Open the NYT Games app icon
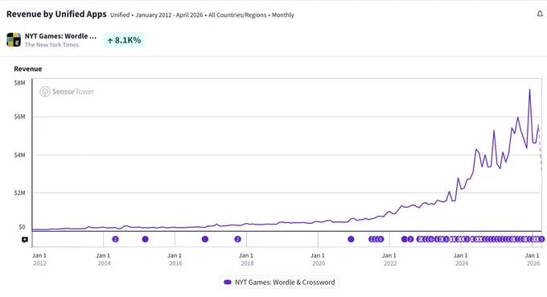Image resolution: width=547 pixels, height=297 pixels. pos(14,39)
